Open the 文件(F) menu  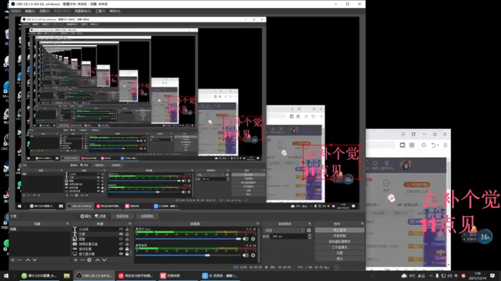click(16, 11)
